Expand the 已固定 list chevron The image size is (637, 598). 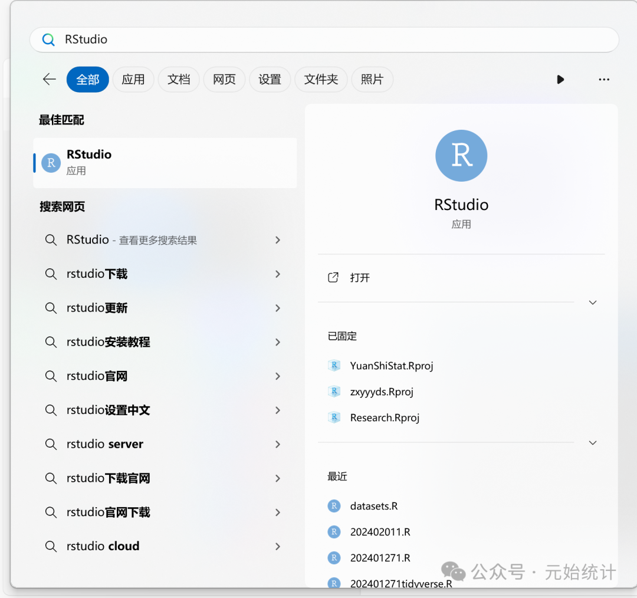pyautogui.click(x=593, y=443)
